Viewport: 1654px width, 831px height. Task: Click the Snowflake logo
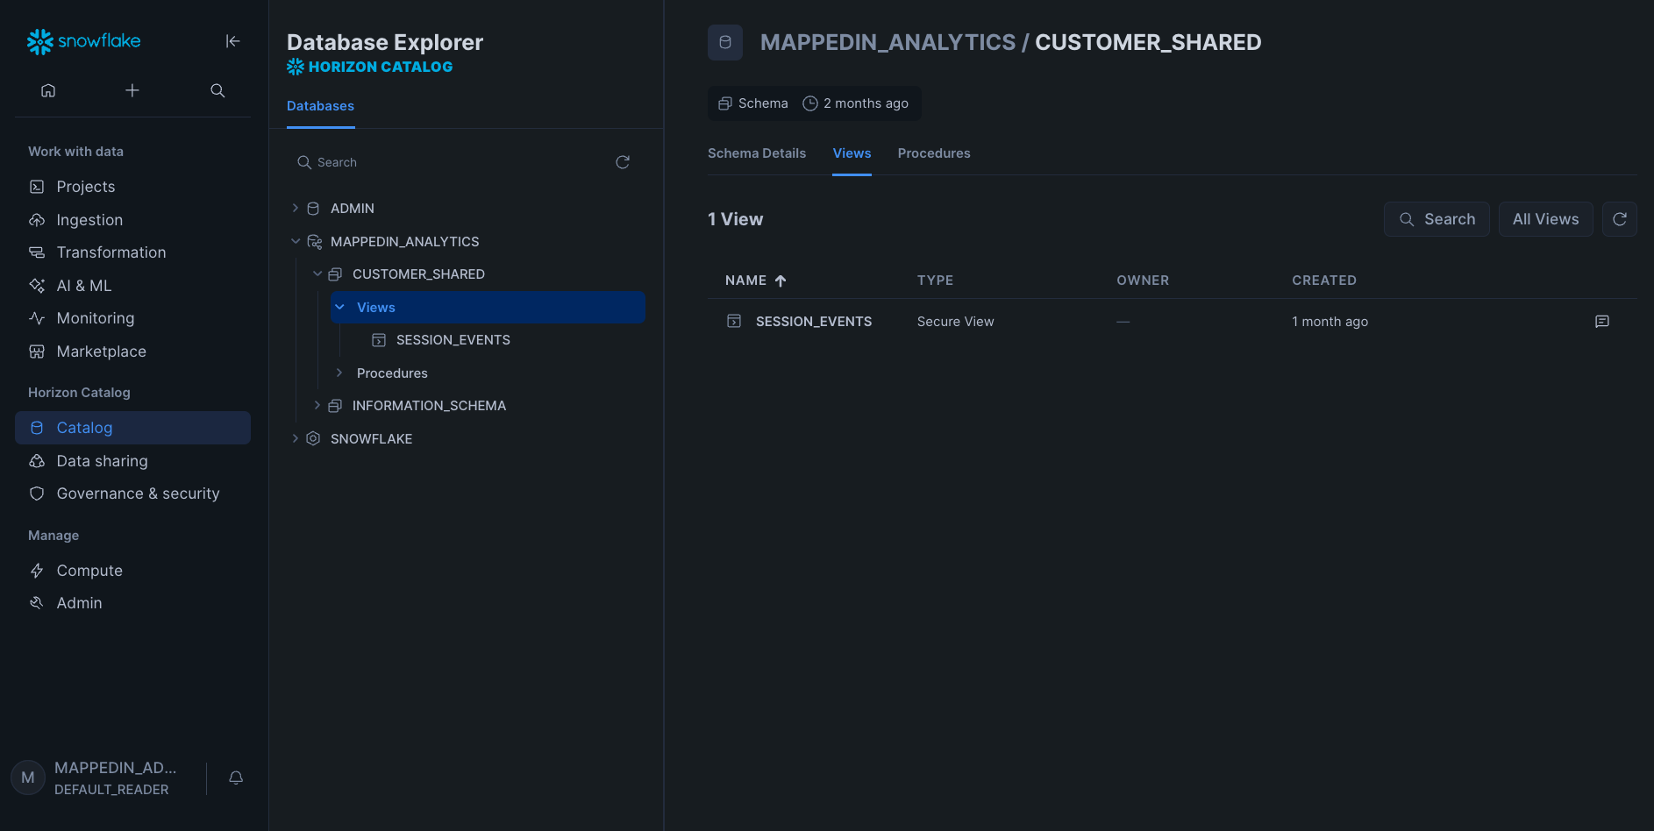tap(83, 41)
